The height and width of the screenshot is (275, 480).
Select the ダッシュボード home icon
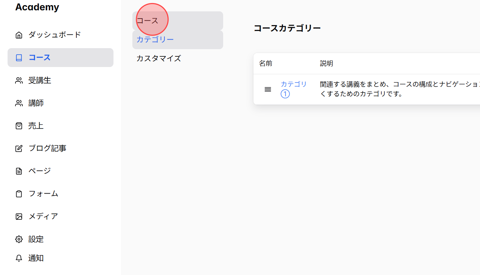tap(19, 34)
